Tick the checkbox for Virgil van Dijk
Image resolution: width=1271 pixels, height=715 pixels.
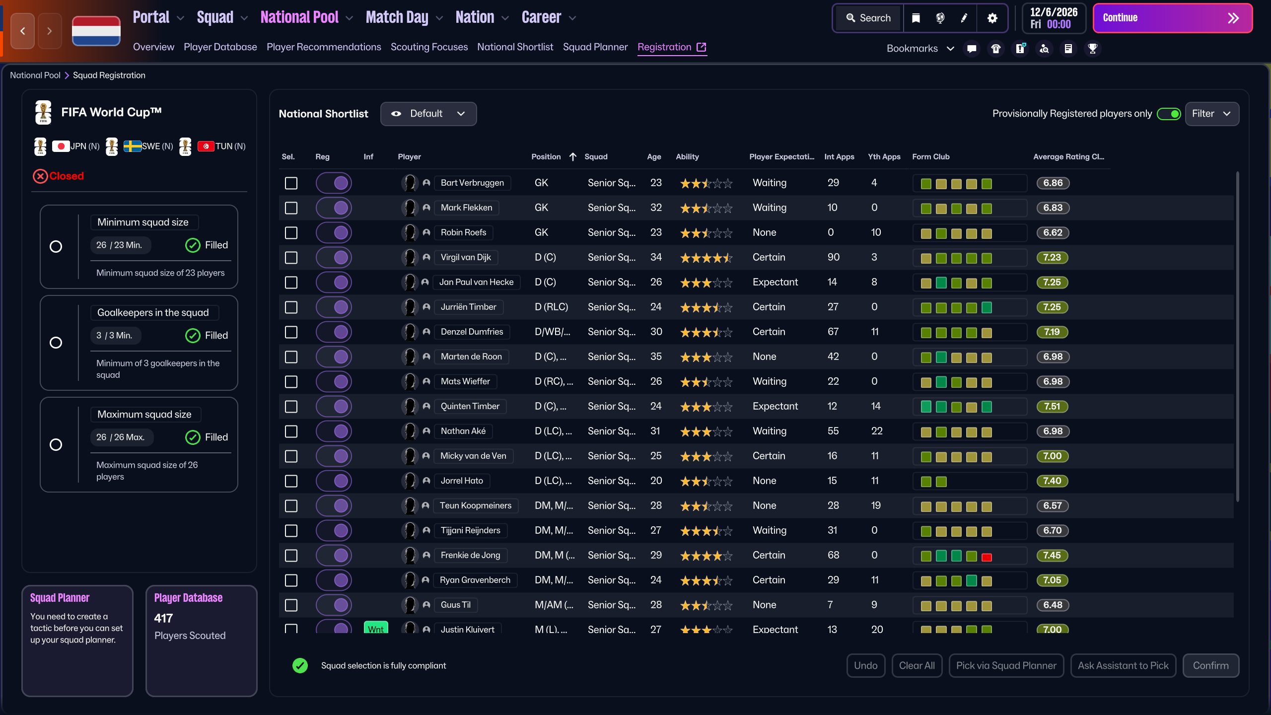point(291,257)
